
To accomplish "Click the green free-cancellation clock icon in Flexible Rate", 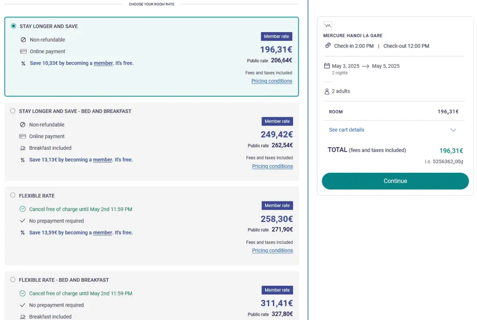I will 23,209.
